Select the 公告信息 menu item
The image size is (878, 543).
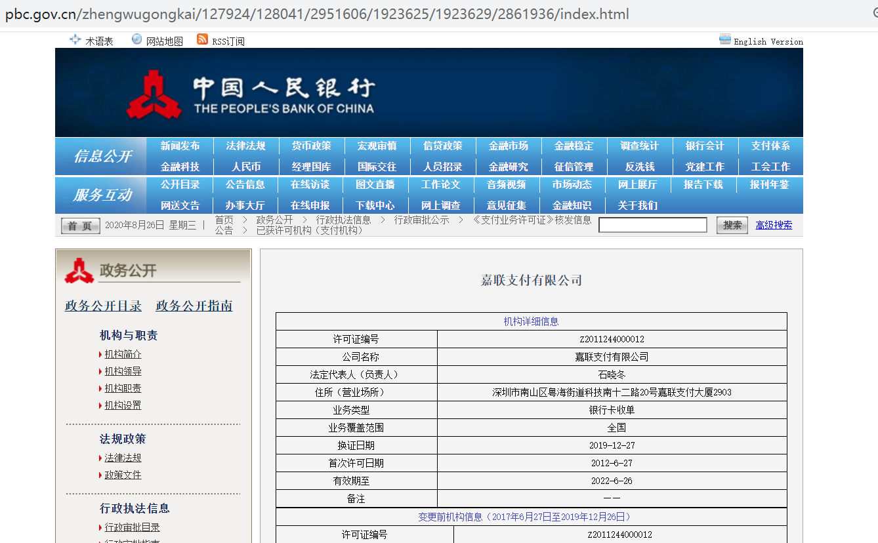pos(245,184)
